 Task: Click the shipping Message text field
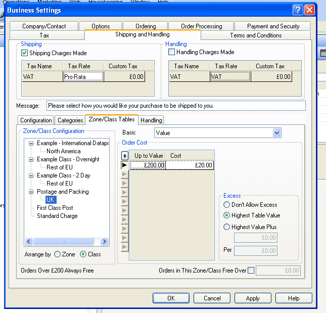pos(176,106)
